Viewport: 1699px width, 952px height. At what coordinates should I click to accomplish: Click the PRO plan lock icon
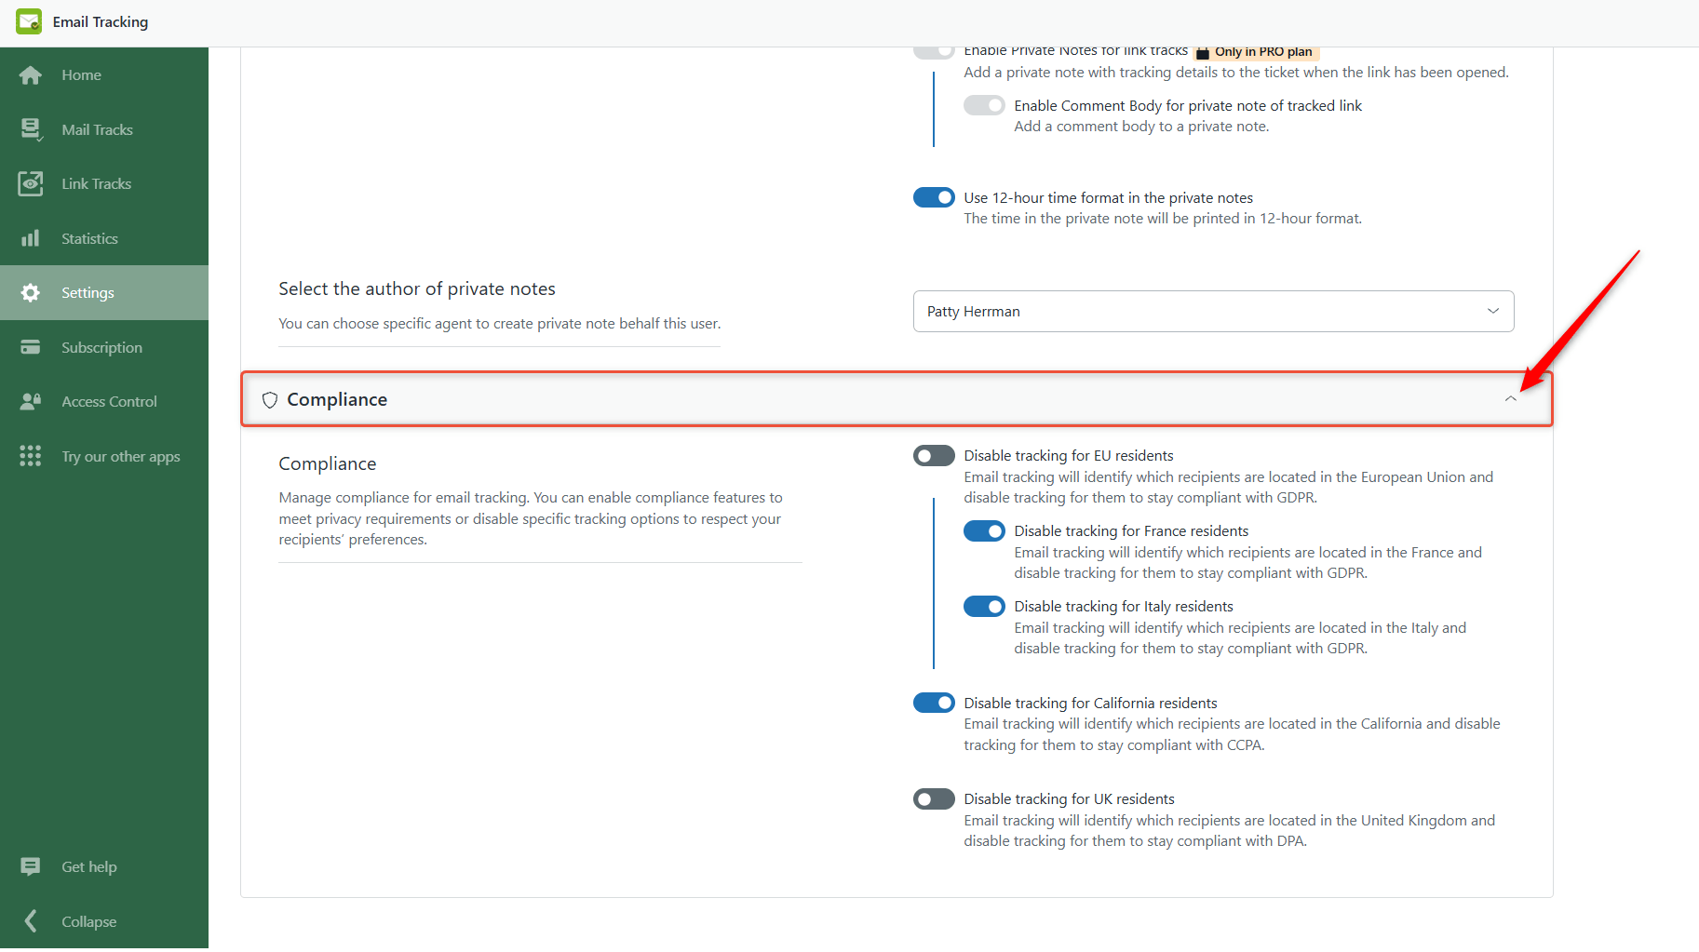pyautogui.click(x=1202, y=53)
